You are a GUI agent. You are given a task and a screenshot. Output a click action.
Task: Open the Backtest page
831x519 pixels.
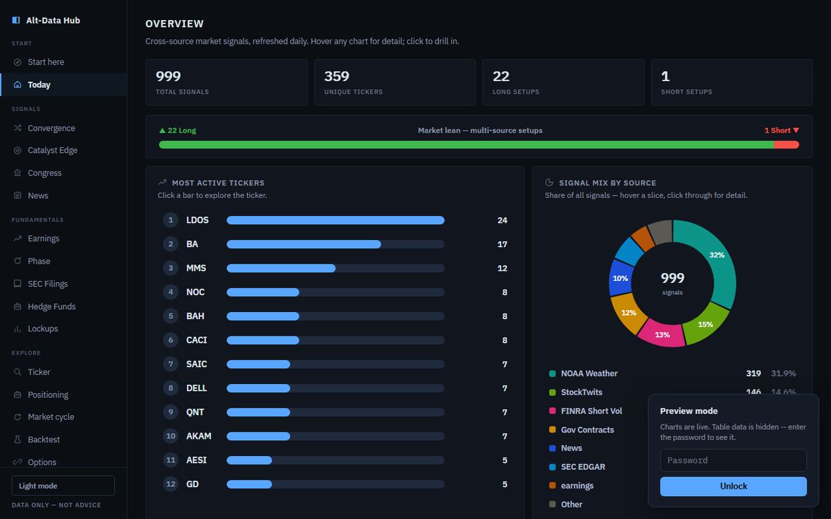pyautogui.click(x=63, y=439)
